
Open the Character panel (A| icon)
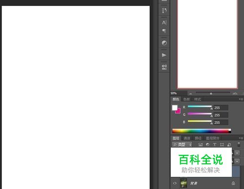point(164,22)
